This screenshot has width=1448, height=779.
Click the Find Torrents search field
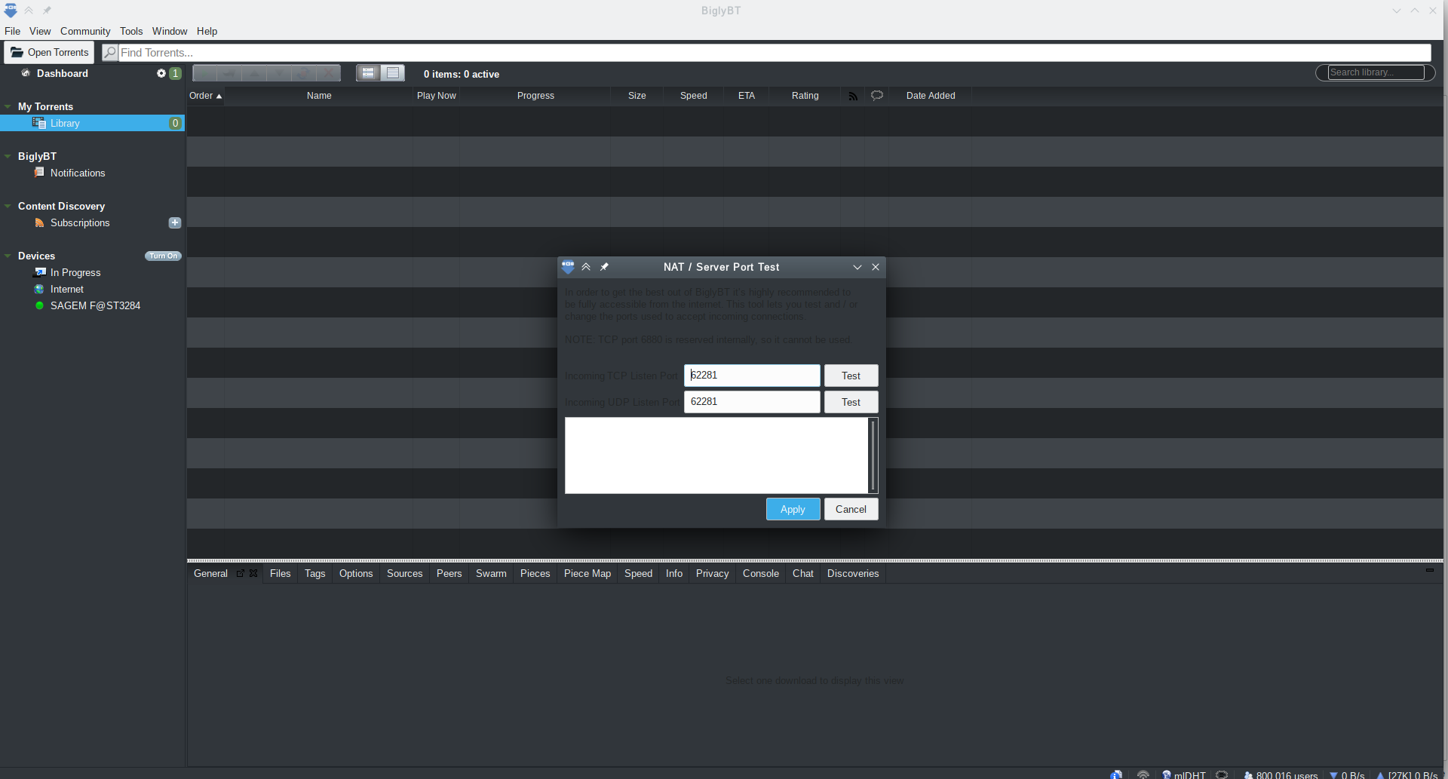[x=302, y=52]
